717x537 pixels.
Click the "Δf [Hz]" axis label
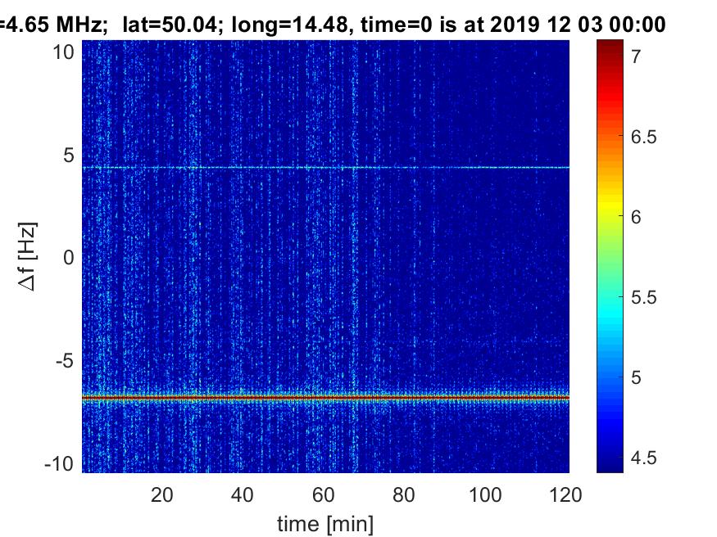(x=28, y=256)
